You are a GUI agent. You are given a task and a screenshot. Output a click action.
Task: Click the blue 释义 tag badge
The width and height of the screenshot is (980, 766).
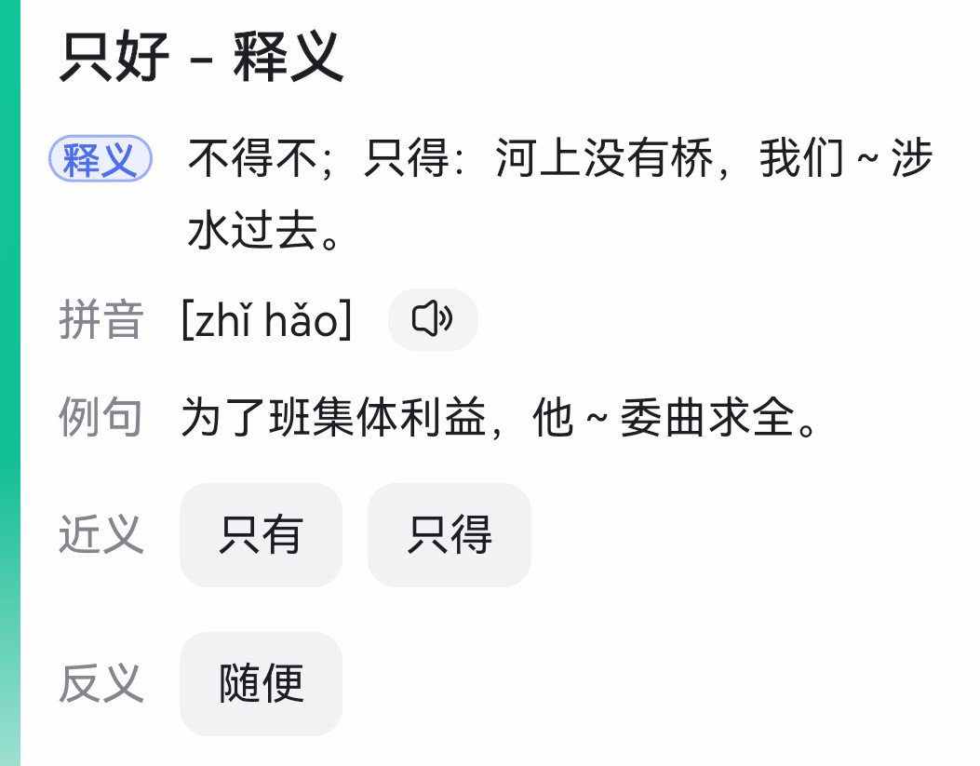click(x=101, y=159)
